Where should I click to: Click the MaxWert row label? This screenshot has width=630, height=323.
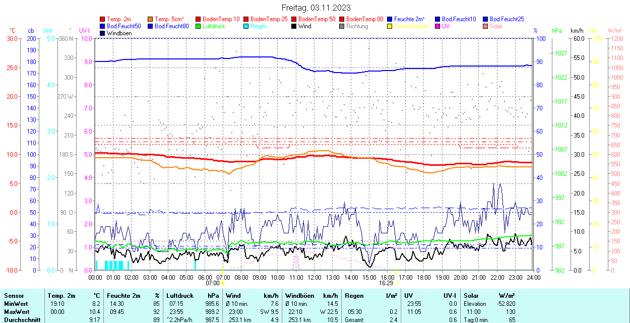point(17,312)
